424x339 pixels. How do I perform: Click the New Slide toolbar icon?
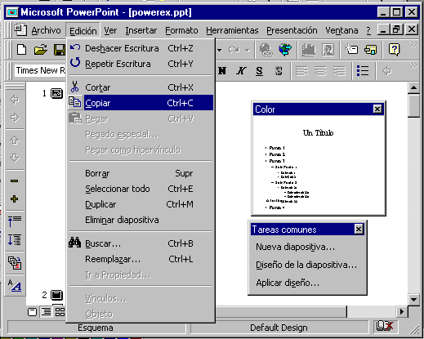coord(351,50)
